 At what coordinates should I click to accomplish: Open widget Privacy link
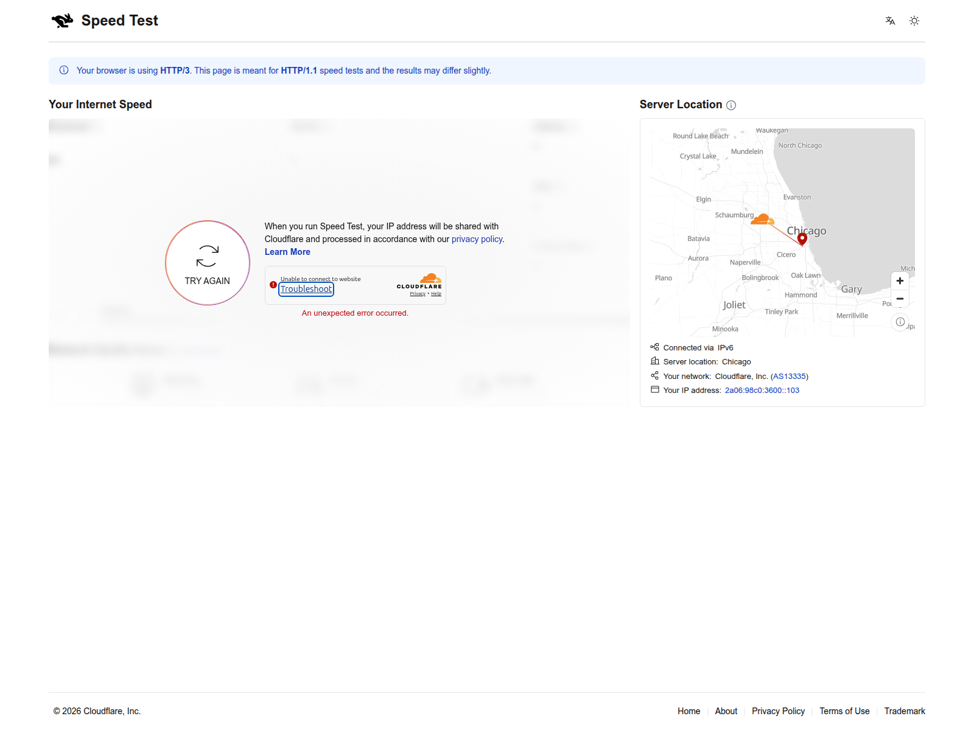coord(418,294)
